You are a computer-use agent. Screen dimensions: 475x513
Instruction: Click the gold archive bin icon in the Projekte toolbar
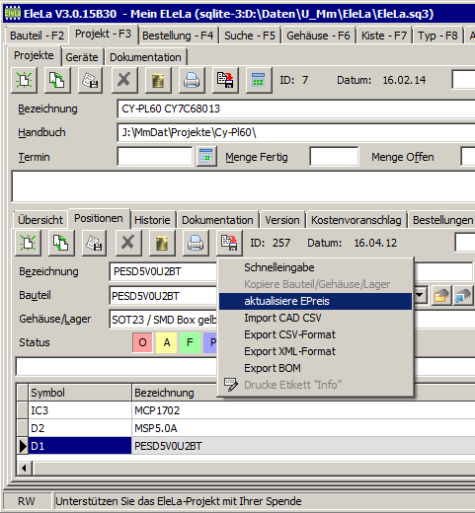(158, 80)
